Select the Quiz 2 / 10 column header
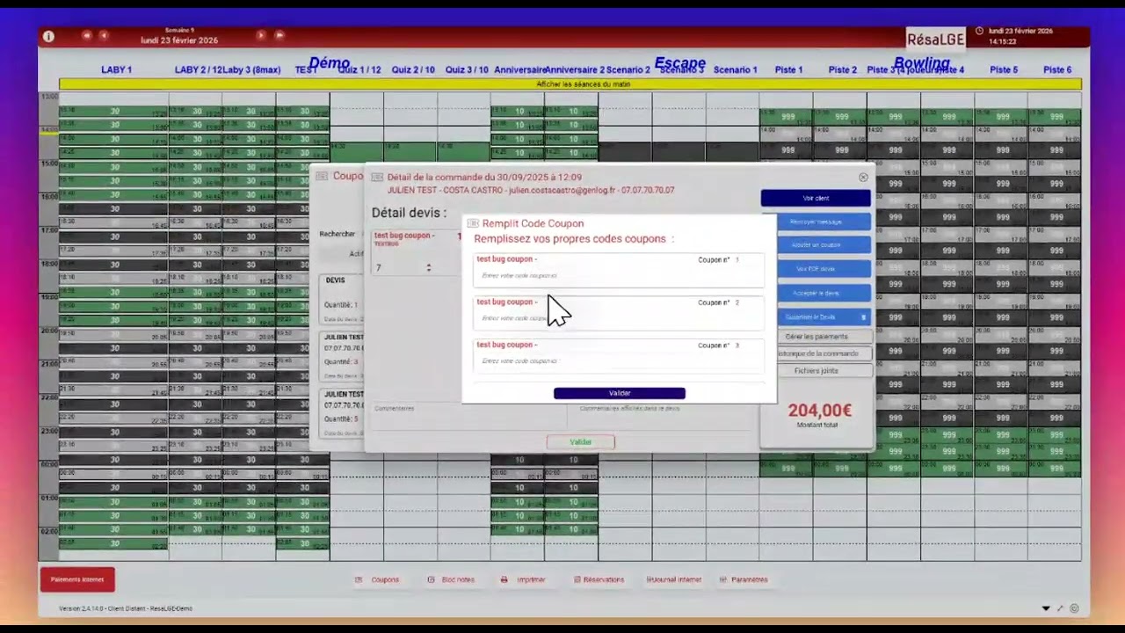The width and height of the screenshot is (1125, 633). tap(413, 69)
